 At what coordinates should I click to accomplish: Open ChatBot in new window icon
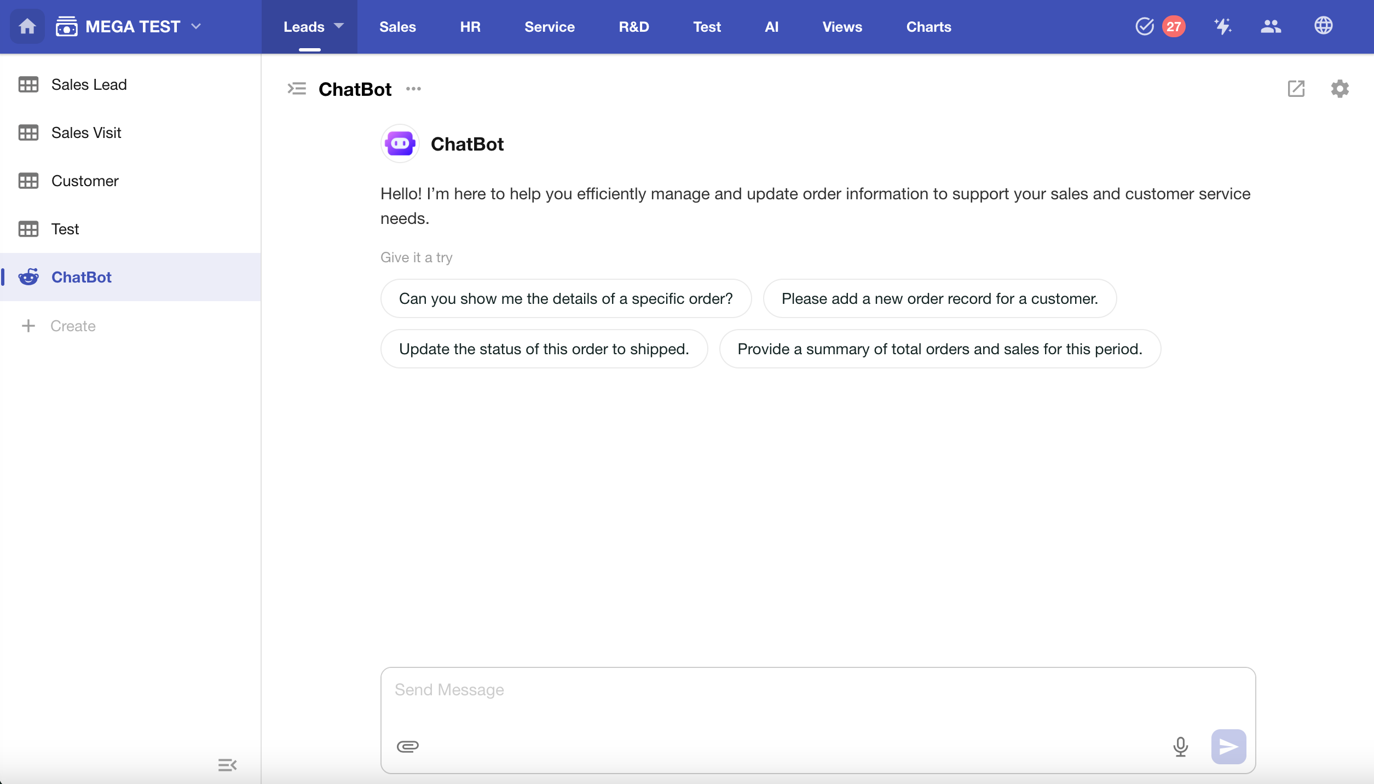[1296, 89]
